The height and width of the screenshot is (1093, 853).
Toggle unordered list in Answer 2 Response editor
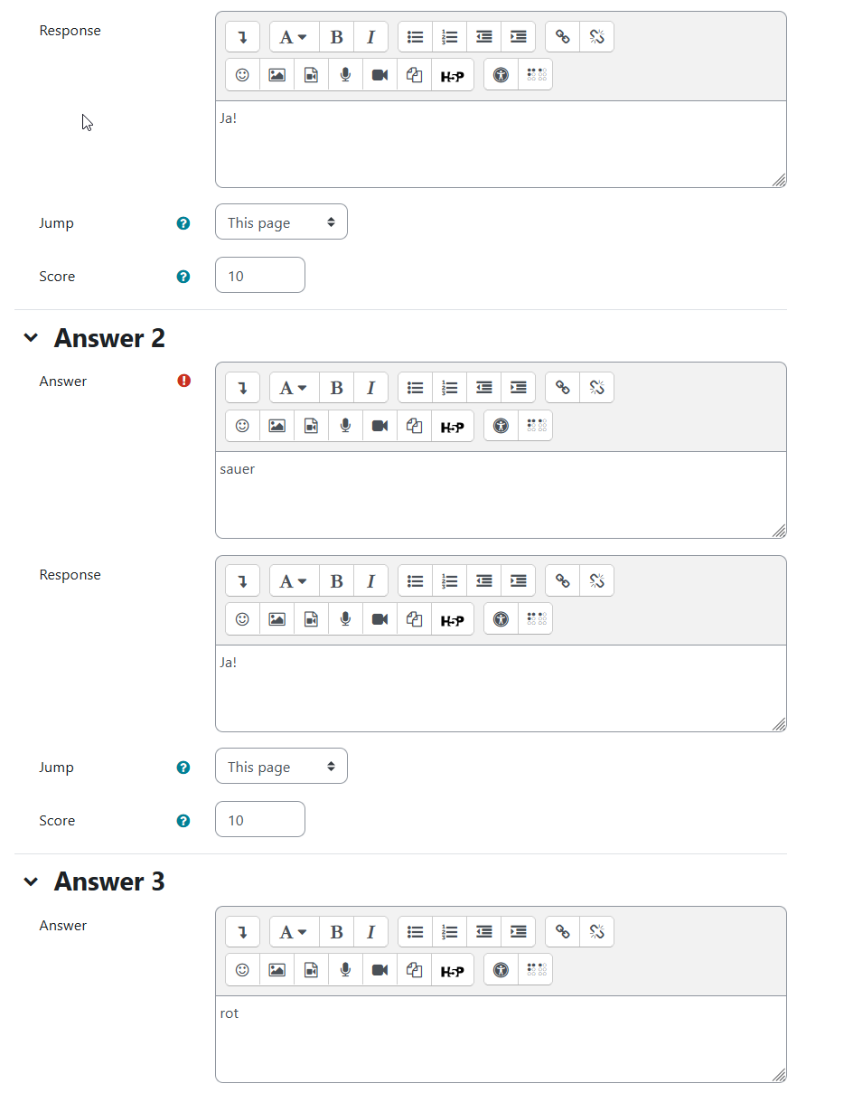[x=415, y=581]
